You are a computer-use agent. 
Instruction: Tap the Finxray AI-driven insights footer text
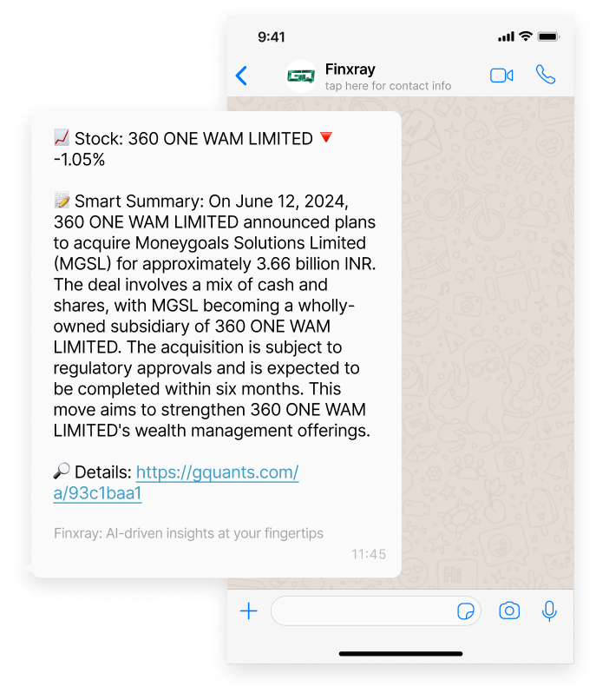188,533
